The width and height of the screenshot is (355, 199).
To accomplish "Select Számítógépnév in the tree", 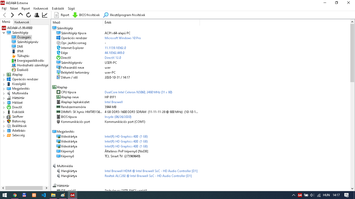I will pos(28,42).
